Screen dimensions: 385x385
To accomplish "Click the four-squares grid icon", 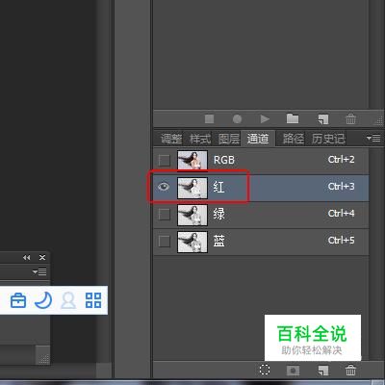I will 93,300.
